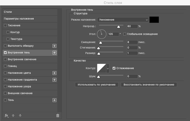Click the styles list vertical scrollbar
Screen dimensions: 190x121
click(59, 60)
